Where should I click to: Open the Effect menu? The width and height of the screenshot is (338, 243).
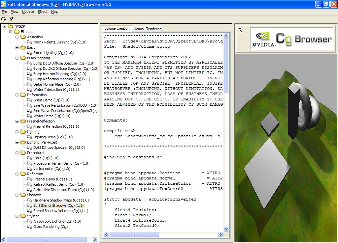coord(43,12)
